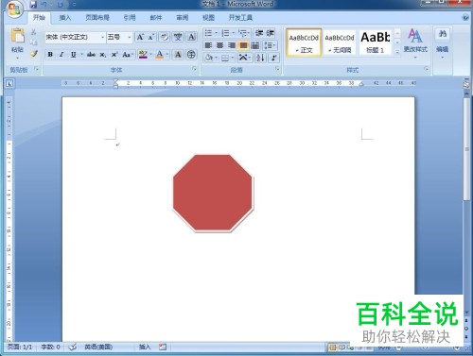Click the Superscript x² icon
Screen dimensions: 473x356
[x=114, y=55]
